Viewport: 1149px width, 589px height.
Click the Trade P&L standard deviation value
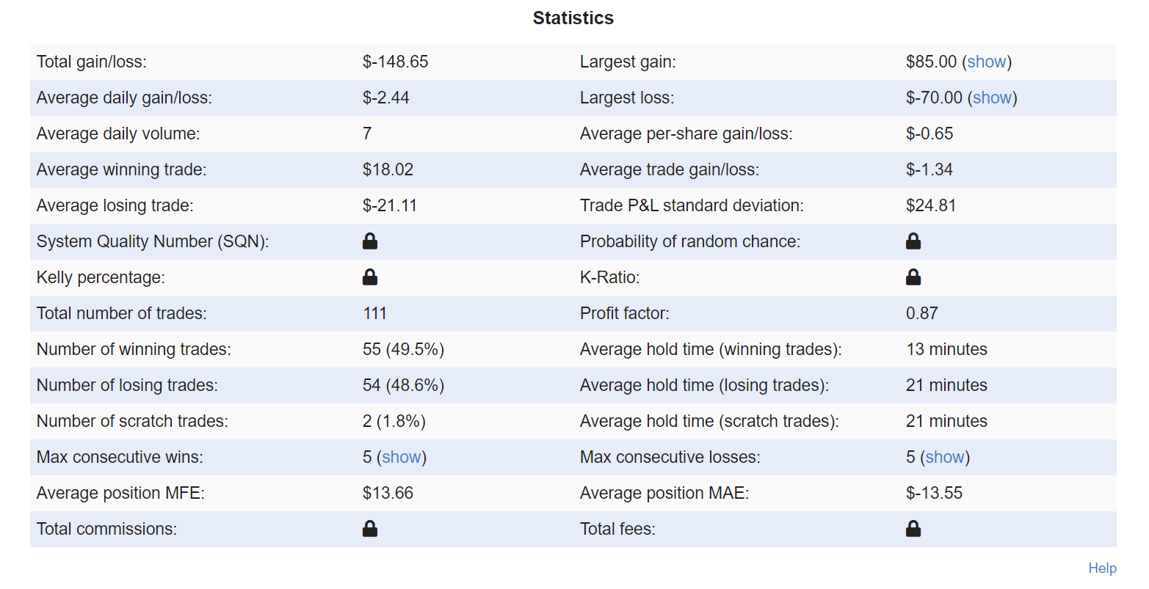click(x=931, y=205)
